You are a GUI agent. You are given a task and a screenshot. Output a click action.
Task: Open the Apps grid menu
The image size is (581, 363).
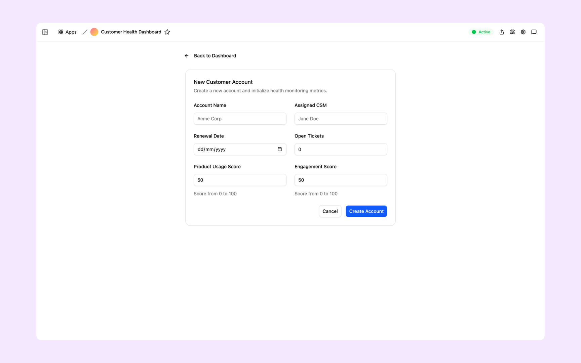coord(67,32)
